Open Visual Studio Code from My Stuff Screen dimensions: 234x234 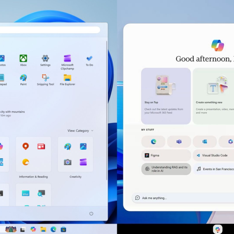[x=213, y=155]
